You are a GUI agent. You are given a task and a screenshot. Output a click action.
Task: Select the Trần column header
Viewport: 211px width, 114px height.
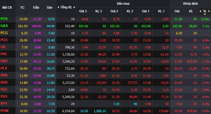pyautogui.click(x=36, y=7)
